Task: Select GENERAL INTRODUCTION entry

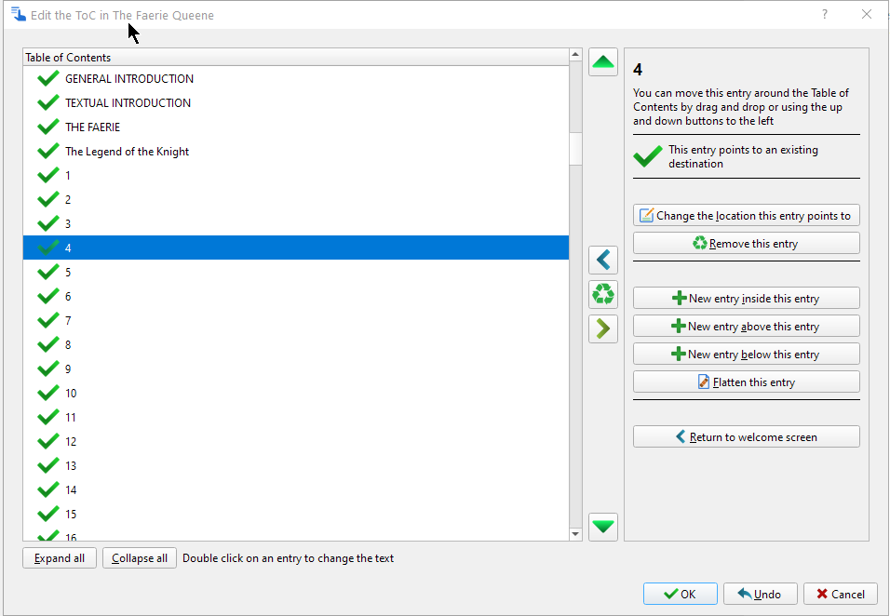Action: (x=296, y=78)
